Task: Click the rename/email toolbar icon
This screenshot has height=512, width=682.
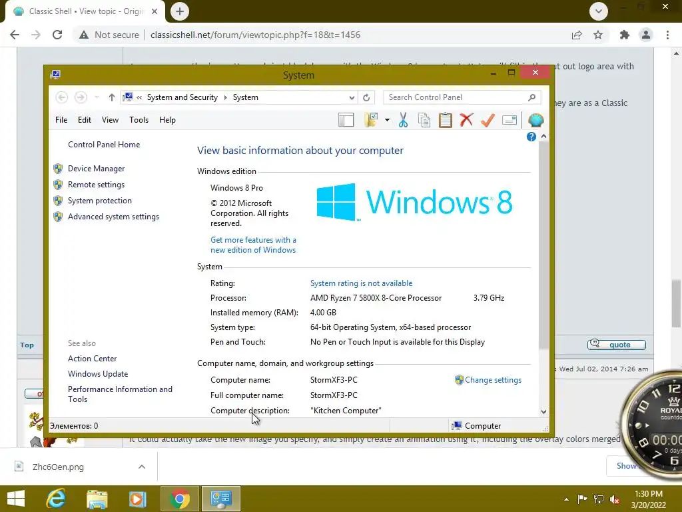Action: pos(509,120)
